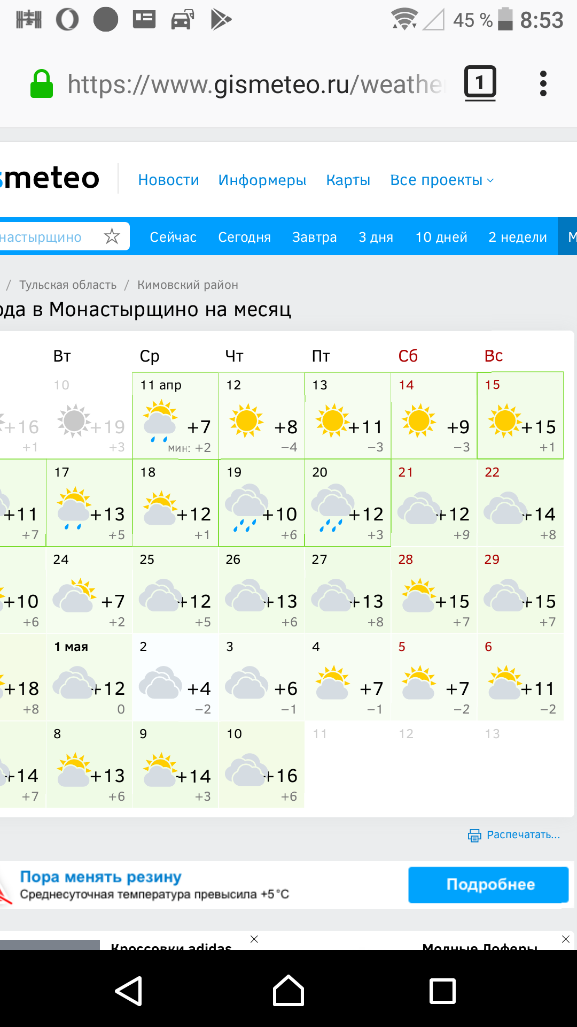Switch to the 2 недели tab
The image size is (577, 1027).
point(518,237)
